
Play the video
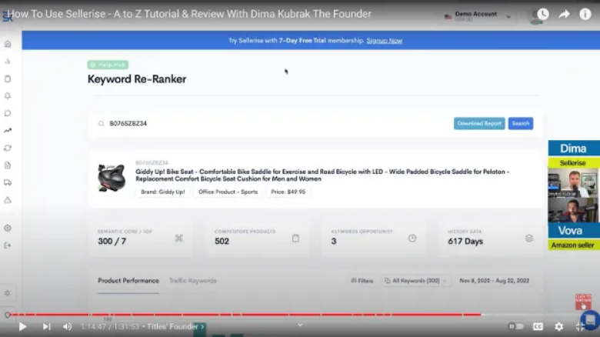tap(22, 327)
